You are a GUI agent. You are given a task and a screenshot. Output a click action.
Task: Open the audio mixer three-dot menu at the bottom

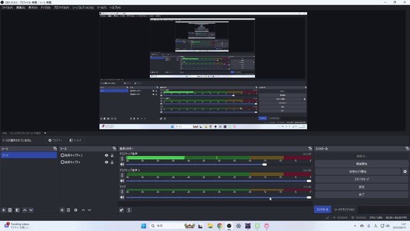[129, 210]
